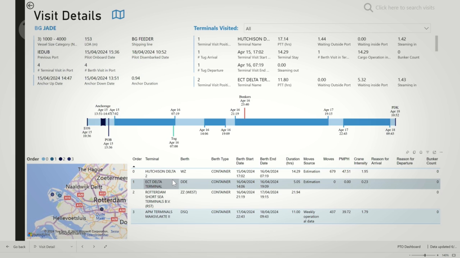Click the Weekly operational data cell
The height and width of the screenshot is (258, 460).
click(311, 216)
